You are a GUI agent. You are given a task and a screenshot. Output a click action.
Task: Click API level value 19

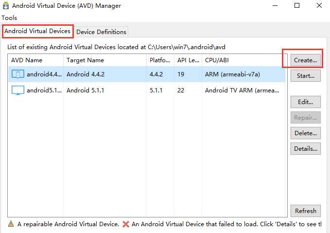pyautogui.click(x=181, y=74)
